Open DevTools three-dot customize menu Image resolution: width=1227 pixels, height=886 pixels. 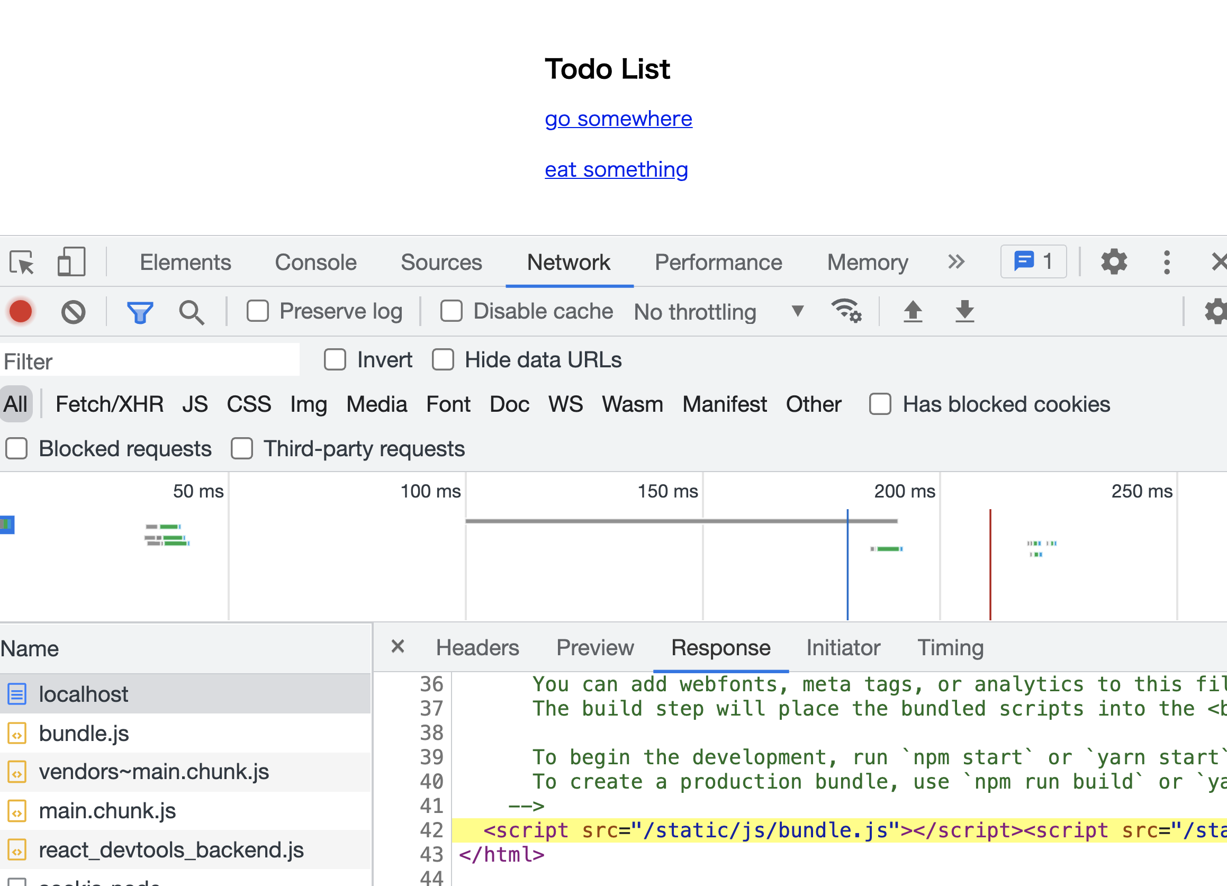click(x=1167, y=263)
